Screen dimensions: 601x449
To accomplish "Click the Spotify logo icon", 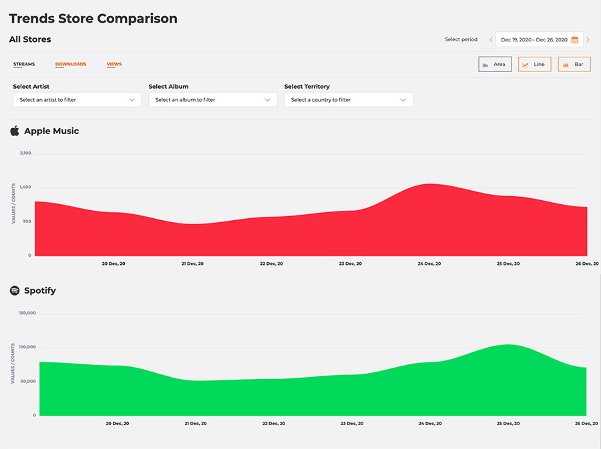I will 15,291.
